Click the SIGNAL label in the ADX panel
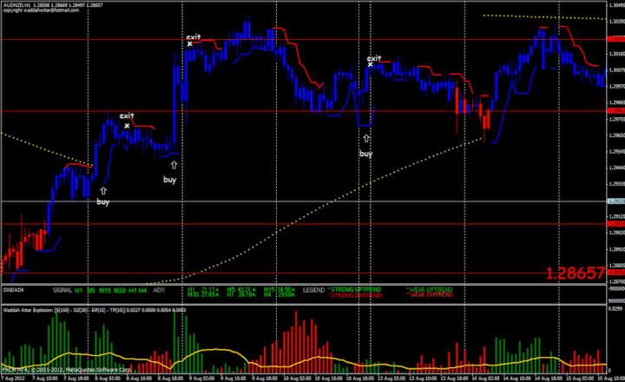625x382 pixels. [x=62, y=290]
